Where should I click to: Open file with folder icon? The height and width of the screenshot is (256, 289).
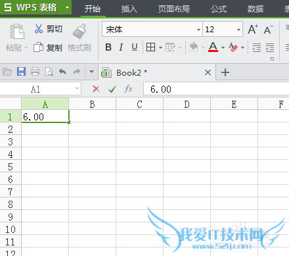(x=7, y=72)
